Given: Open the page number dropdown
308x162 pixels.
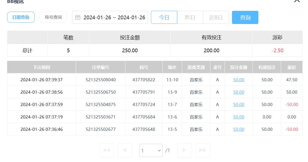Looking at the screenshot, I should tap(151, 150).
